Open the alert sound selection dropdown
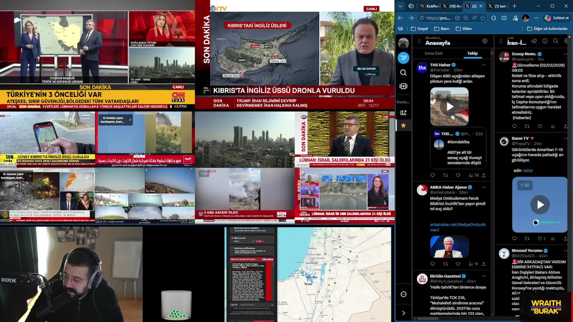Viewport: 573px width, 322px height. point(244,241)
